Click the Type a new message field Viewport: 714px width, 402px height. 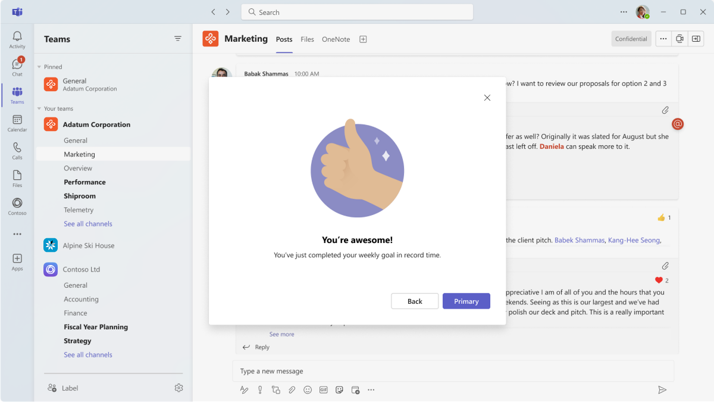point(453,371)
